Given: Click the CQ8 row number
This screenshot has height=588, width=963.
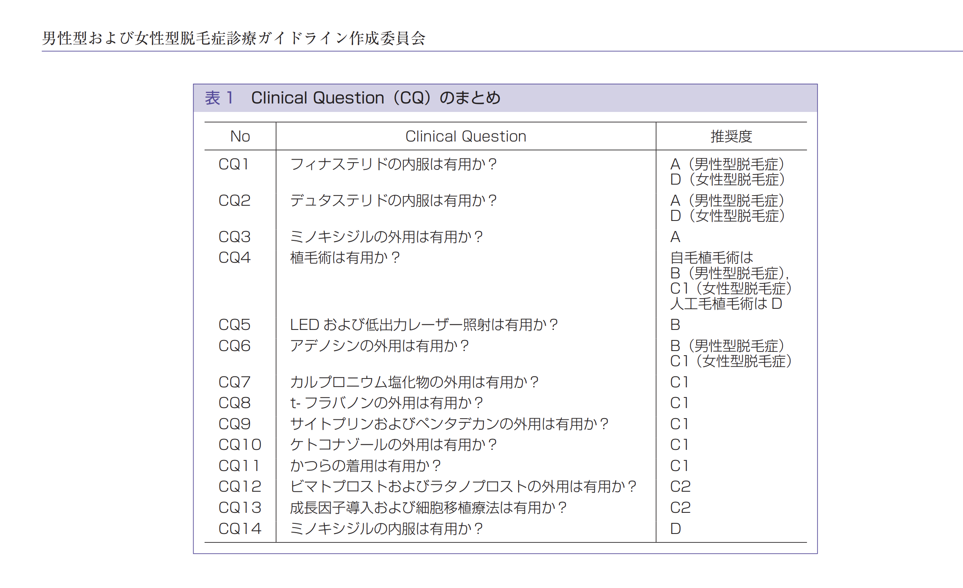Looking at the screenshot, I should click(234, 403).
